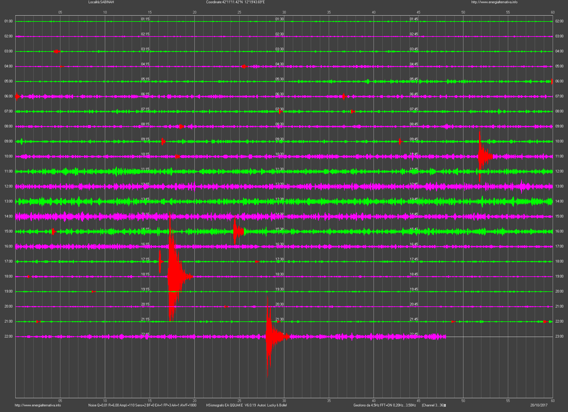Open the energialternativa.info link in the header
The width and height of the screenshot is (568, 412).
(x=494, y=2)
